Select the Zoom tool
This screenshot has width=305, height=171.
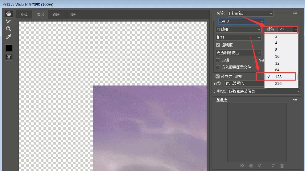tap(9, 29)
